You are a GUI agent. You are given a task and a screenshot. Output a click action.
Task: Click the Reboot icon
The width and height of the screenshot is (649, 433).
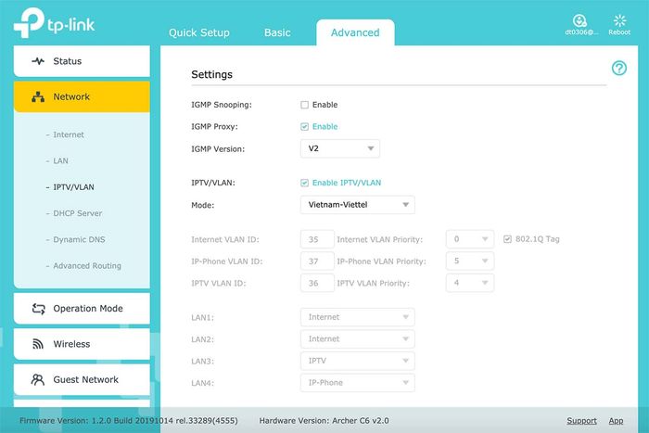pyautogui.click(x=619, y=20)
